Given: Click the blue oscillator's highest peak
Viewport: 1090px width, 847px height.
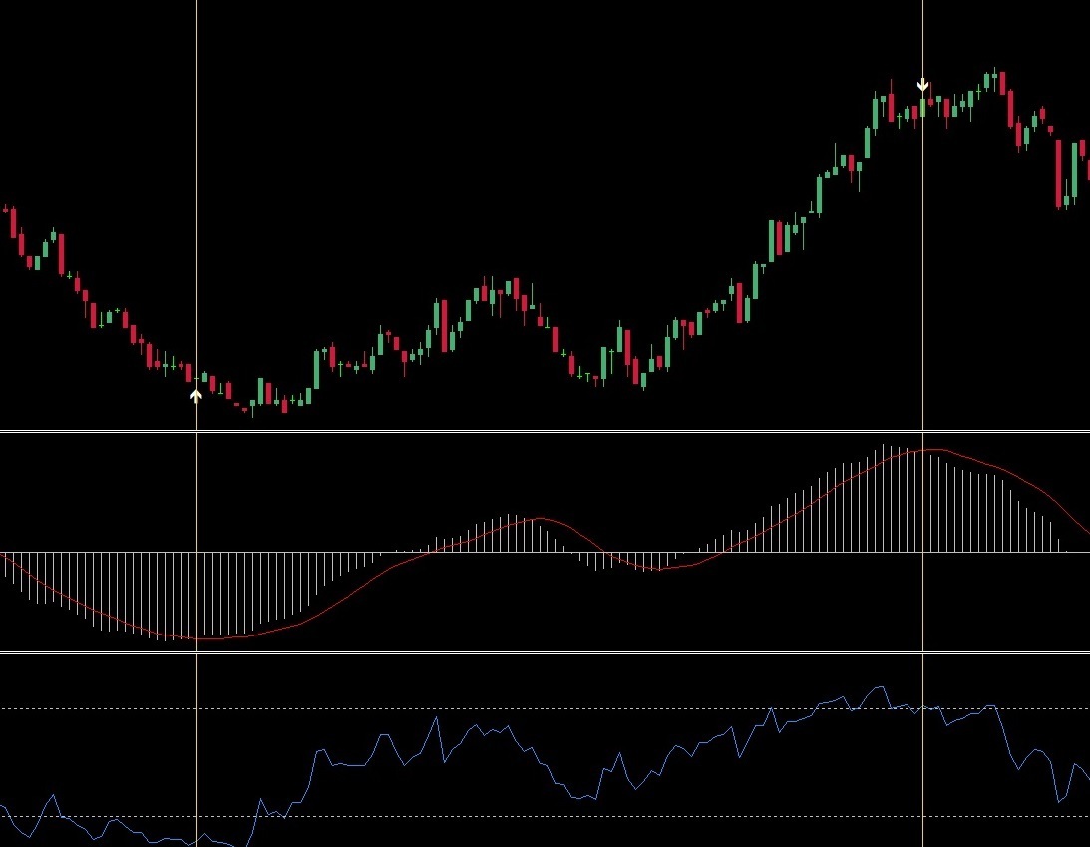Looking at the screenshot, I should [880, 687].
